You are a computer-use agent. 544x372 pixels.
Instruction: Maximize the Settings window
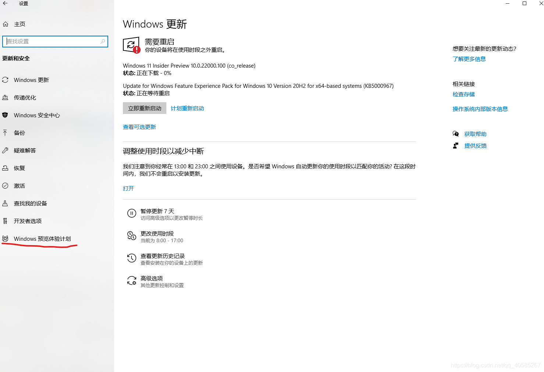(524, 3)
